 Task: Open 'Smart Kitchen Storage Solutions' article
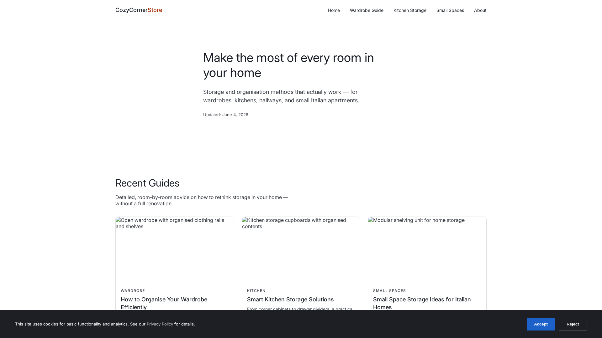coord(290,300)
